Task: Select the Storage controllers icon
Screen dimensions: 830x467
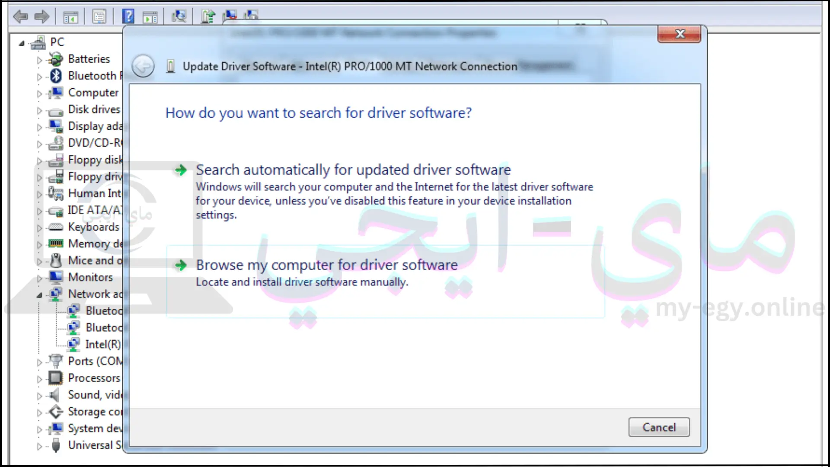Action: [x=56, y=412]
